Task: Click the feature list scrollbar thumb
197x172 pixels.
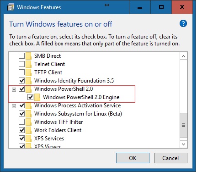Action: (x=184, y=125)
